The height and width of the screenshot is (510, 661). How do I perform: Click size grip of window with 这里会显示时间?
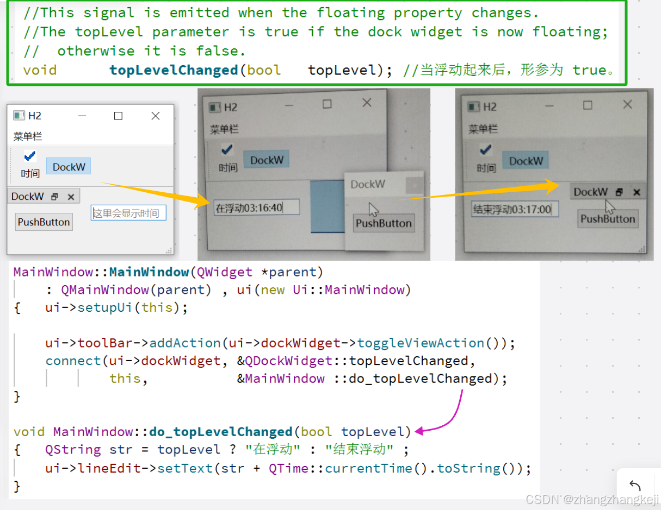(x=169, y=250)
